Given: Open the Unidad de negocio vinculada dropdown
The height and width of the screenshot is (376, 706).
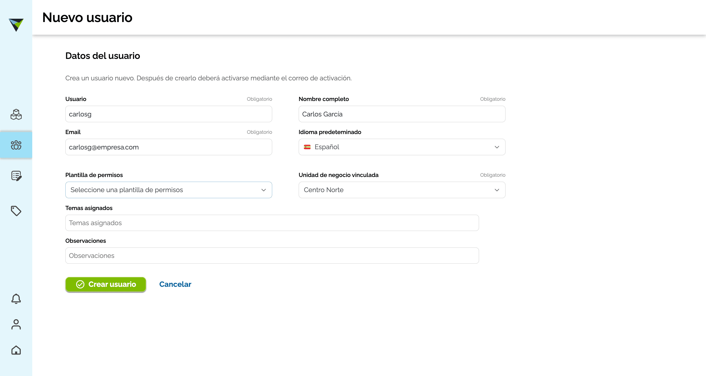Looking at the screenshot, I should [x=402, y=190].
